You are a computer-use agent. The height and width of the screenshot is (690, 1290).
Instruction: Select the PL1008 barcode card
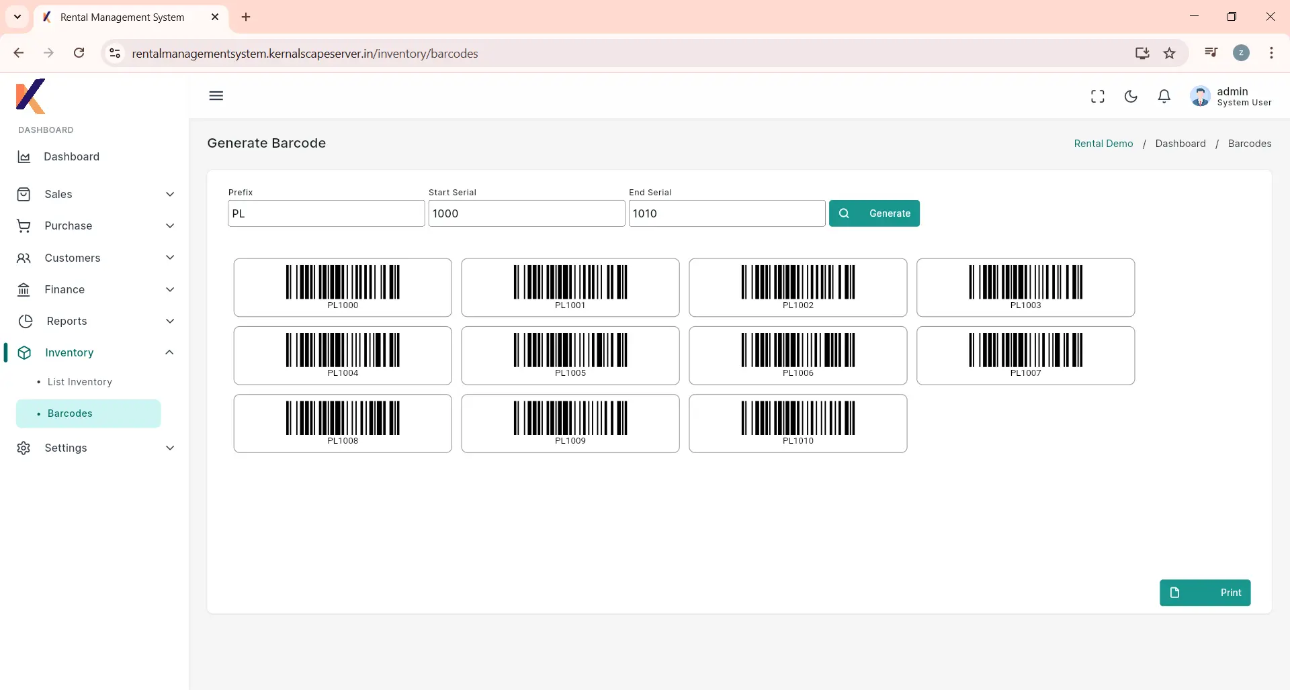343,424
